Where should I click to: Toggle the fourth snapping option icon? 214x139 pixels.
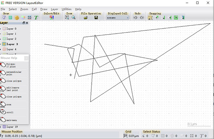170,18
